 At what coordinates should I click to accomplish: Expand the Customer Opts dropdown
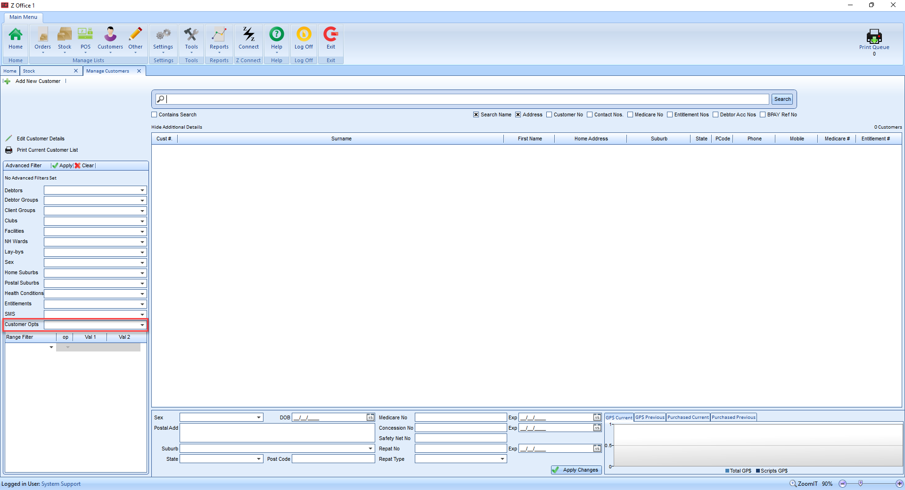(142, 325)
